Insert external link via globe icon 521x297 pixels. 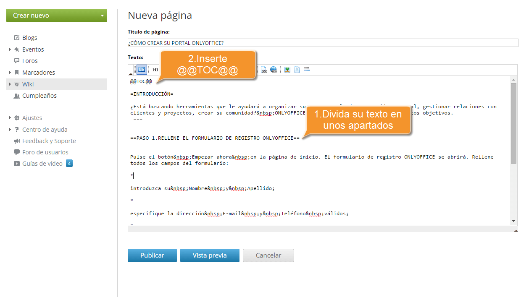[x=274, y=70]
